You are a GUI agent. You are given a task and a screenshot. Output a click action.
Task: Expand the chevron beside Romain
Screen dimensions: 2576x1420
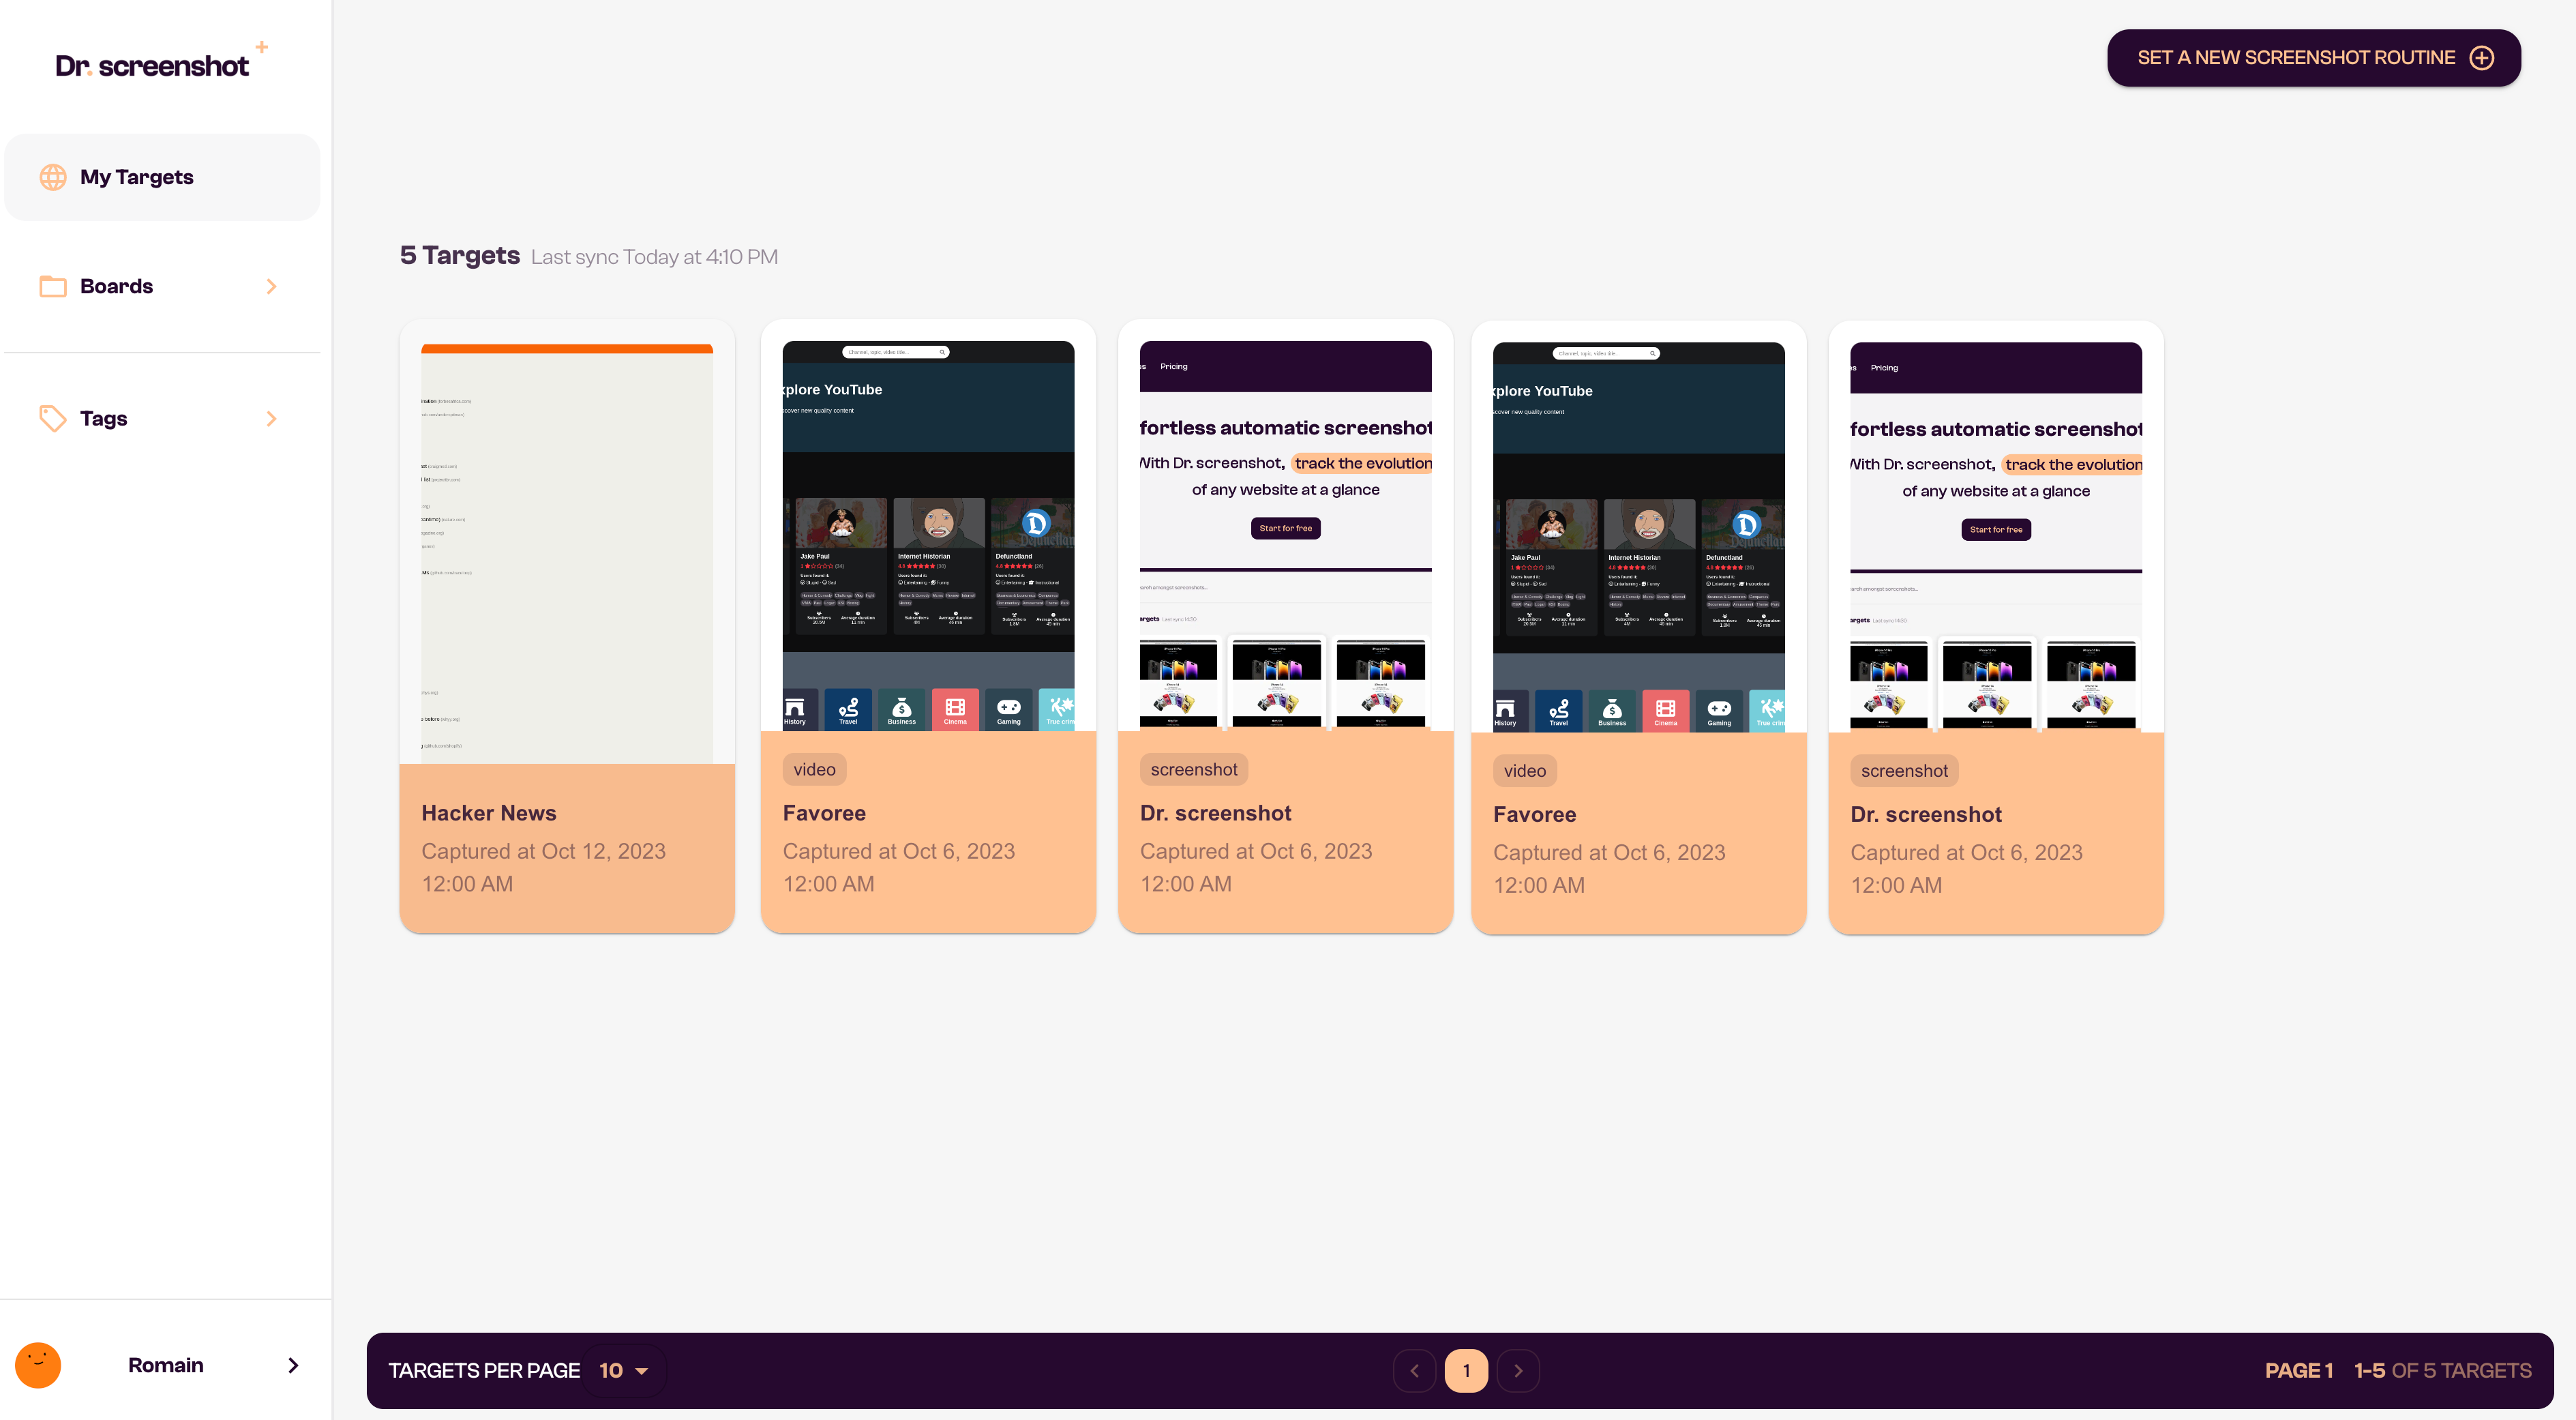pyautogui.click(x=293, y=1365)
